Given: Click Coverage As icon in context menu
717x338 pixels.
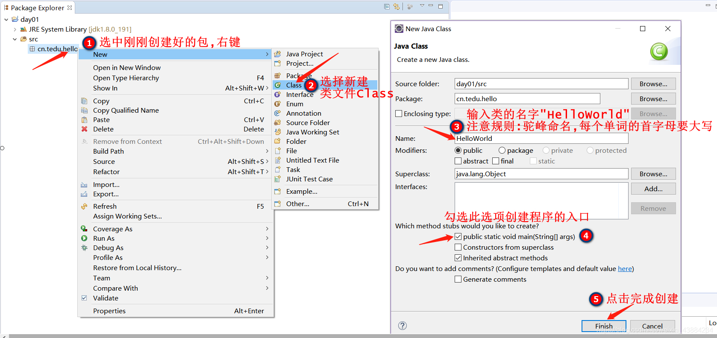Looking at the screenshot, I should 84,229.
